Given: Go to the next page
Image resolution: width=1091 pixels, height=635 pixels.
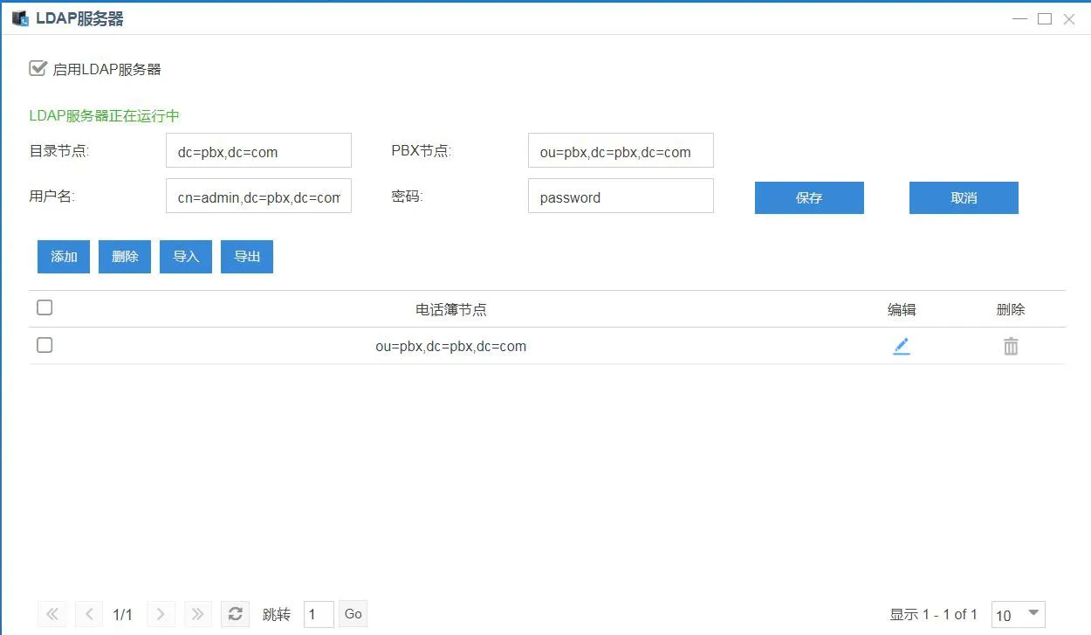Looking at the screenshot, I should coord(161,613).
